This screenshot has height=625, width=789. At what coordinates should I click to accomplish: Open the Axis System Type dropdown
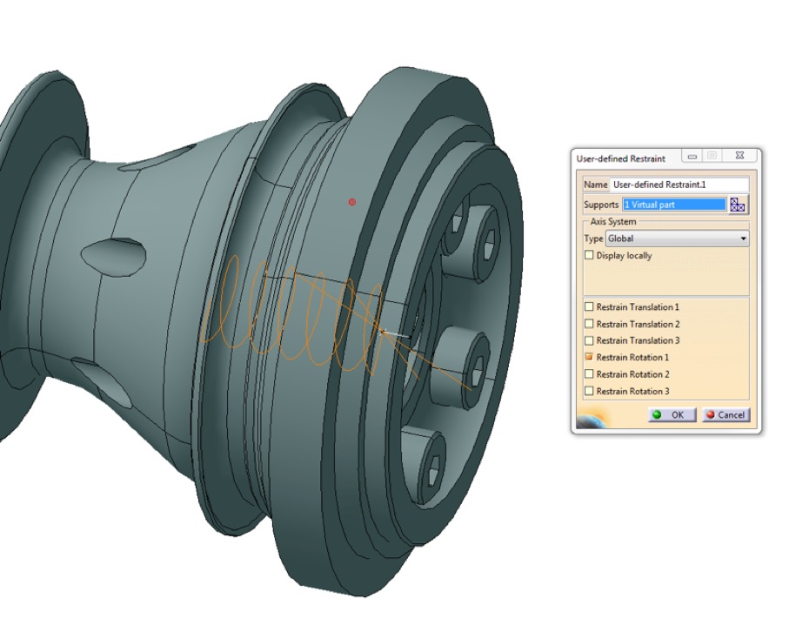tap(678, 239)
